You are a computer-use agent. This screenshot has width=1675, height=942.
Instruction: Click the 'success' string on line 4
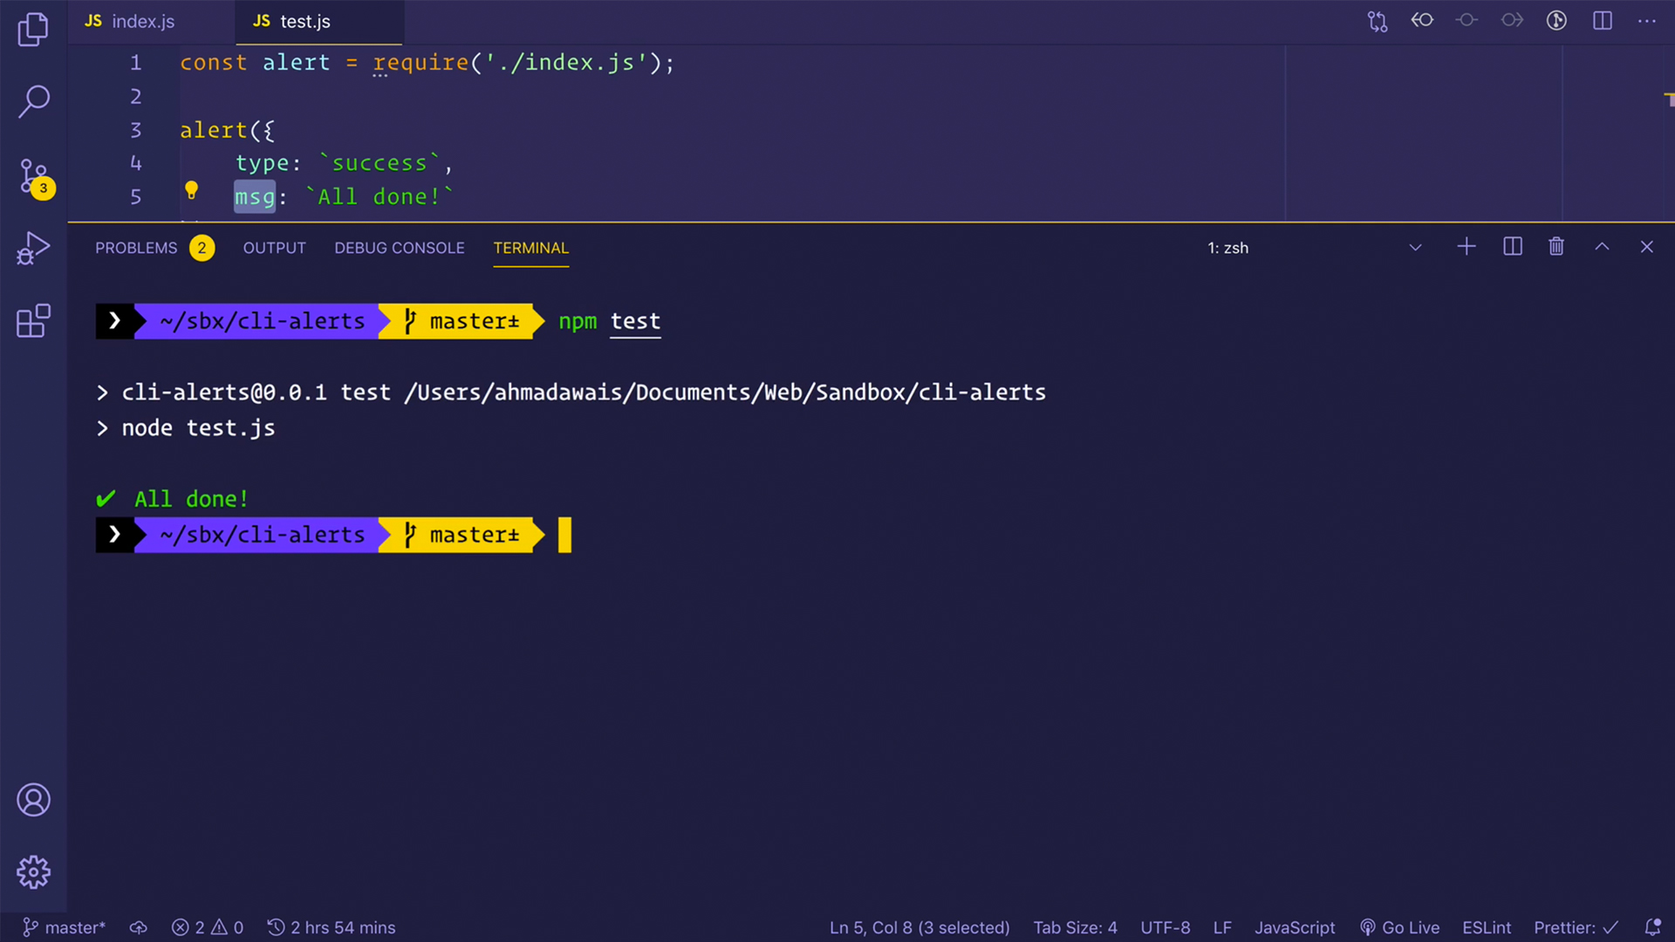[379, 163]
